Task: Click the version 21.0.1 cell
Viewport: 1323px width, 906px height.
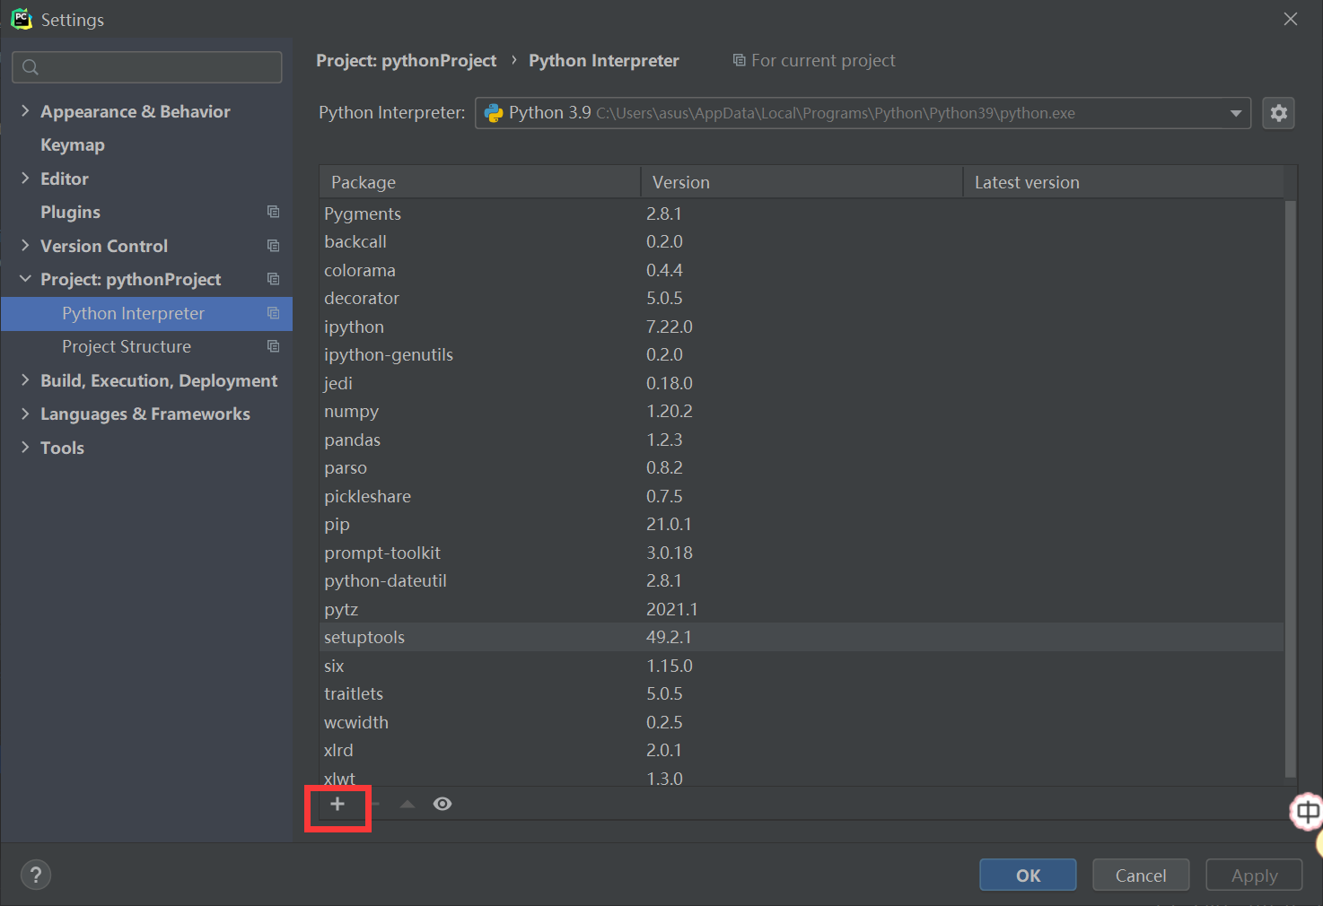Action: coord(669,524)
